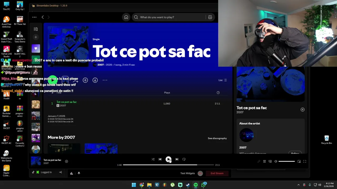This screenshot has width=337, height=189.
Task: Open the Browse icon in Spotify search bar
Action: coord(210,17)
